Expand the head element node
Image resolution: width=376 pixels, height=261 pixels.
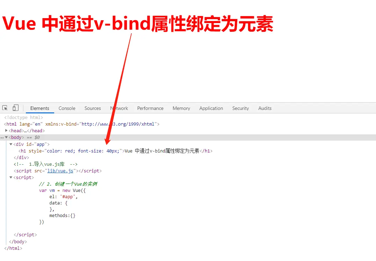6,130
